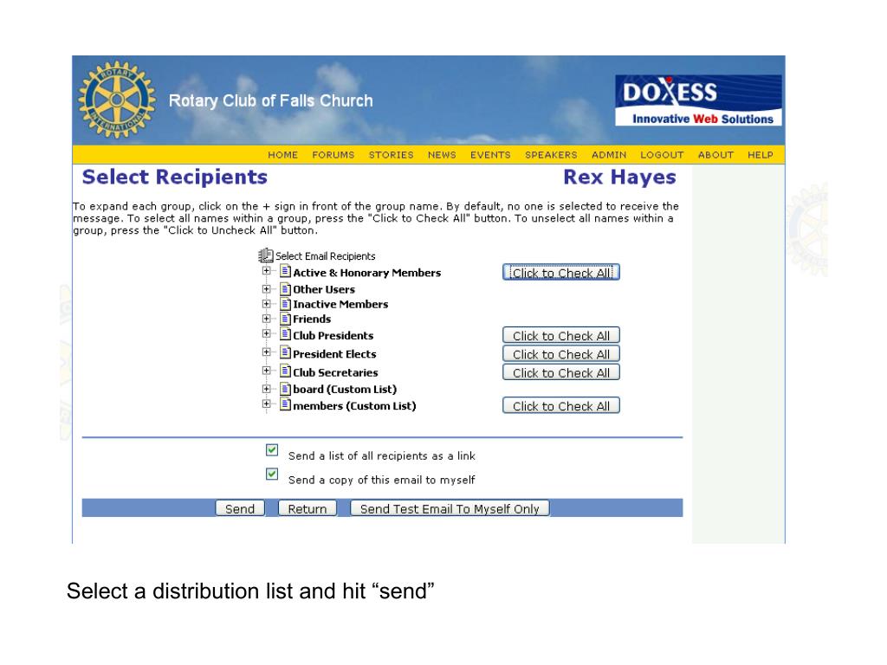Go to the ADMIN menu item

point(609,155)
